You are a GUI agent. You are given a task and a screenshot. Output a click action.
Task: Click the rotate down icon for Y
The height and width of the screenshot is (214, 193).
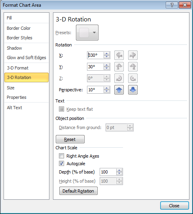133,67
